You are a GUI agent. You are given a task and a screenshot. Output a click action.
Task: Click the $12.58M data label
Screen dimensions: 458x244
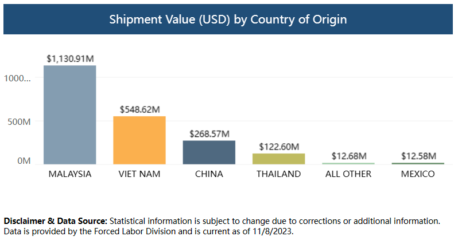pos(418,156)
